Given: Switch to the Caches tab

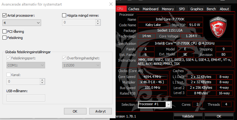Looking at the screenshot, I should click(x=133, y=9).
